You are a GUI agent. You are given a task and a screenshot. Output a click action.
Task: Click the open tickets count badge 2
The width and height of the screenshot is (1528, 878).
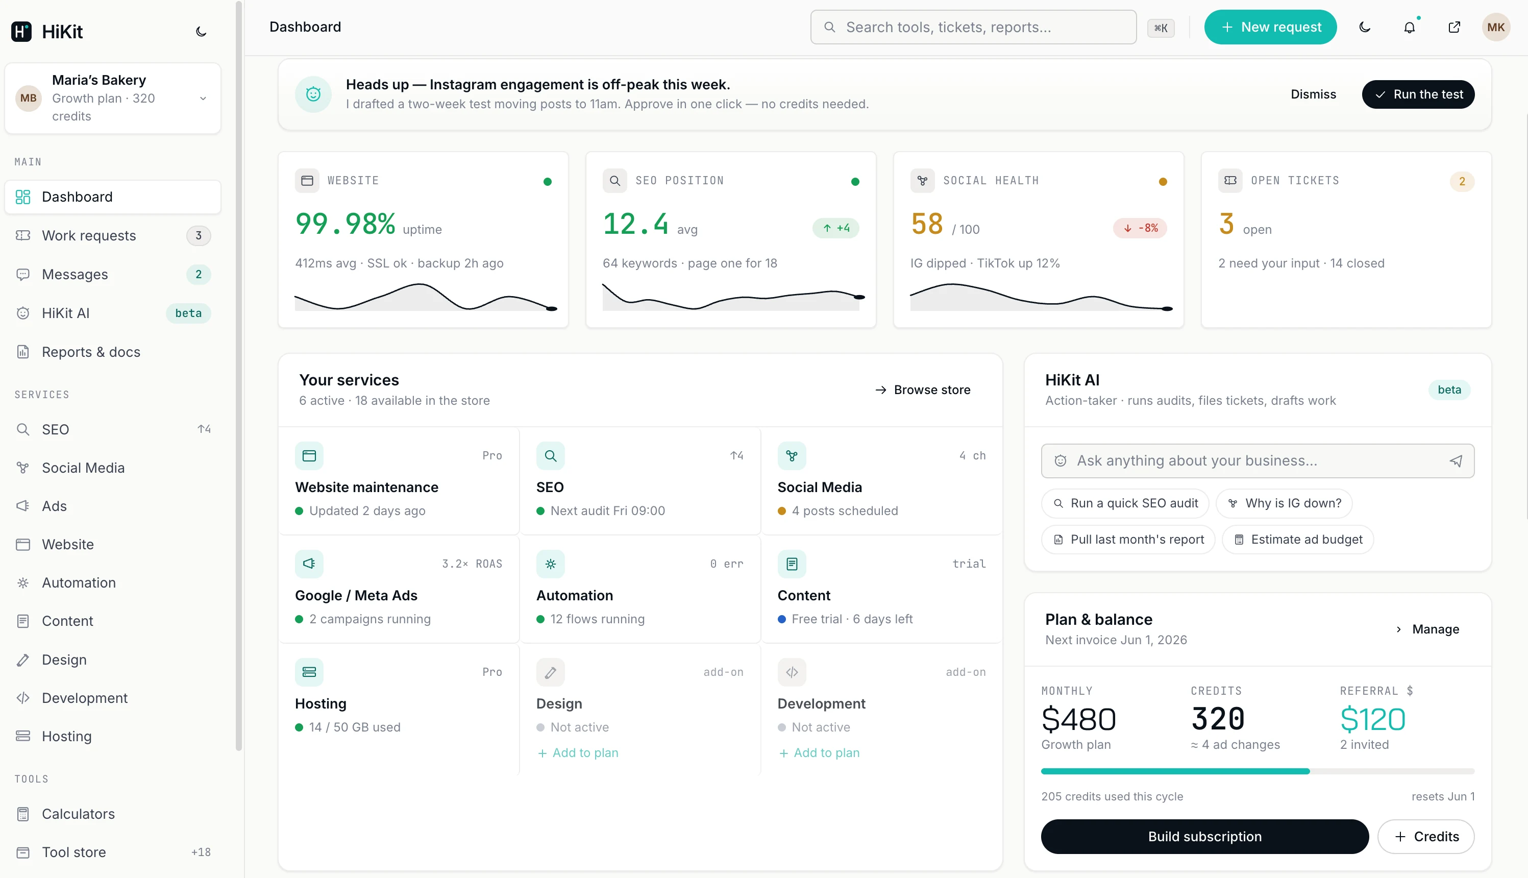(x=1462, y=181)
